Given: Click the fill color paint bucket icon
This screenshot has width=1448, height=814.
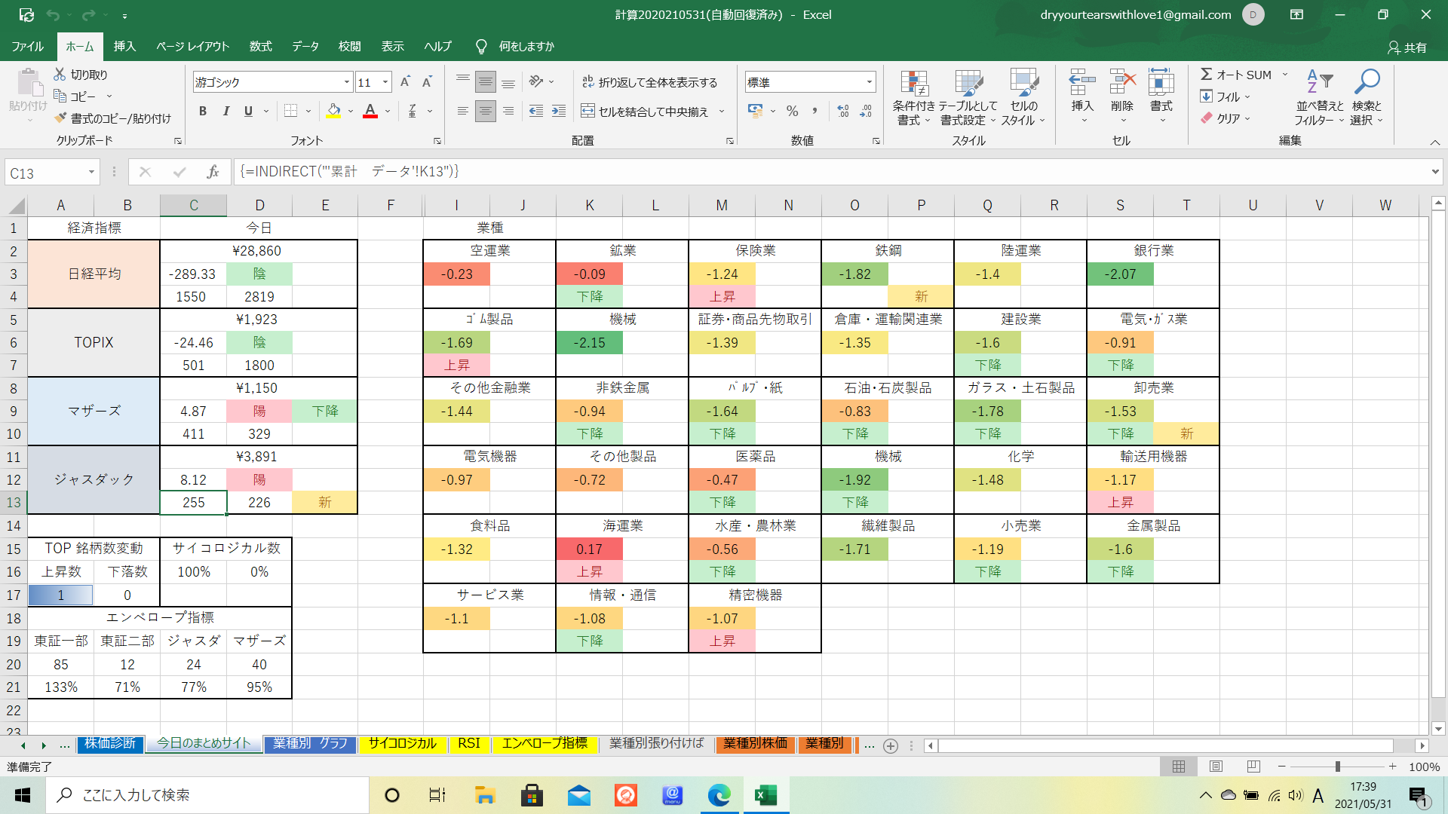Looking at the screenshot, I should click(333, 112).
